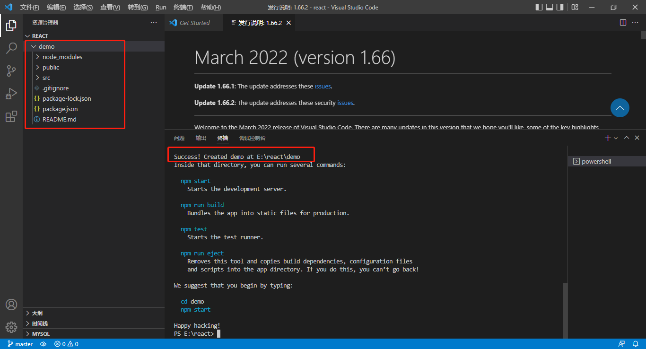Click the new terminal plus icon

pyautogui.click(x=608, y=138)
